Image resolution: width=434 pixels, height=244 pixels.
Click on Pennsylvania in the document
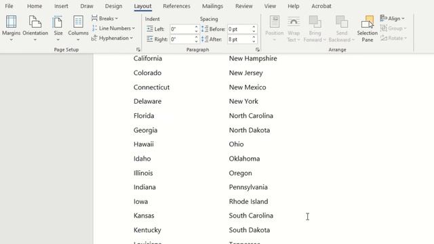248,187
